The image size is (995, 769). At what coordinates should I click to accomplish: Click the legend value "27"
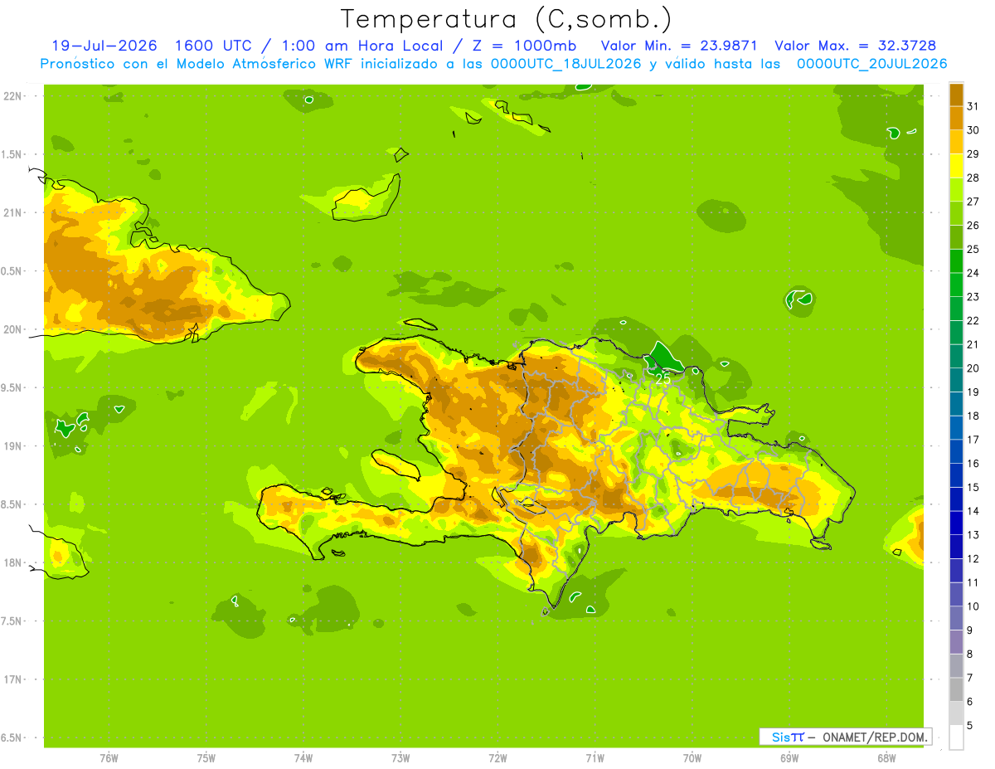(x=973, y=202)
